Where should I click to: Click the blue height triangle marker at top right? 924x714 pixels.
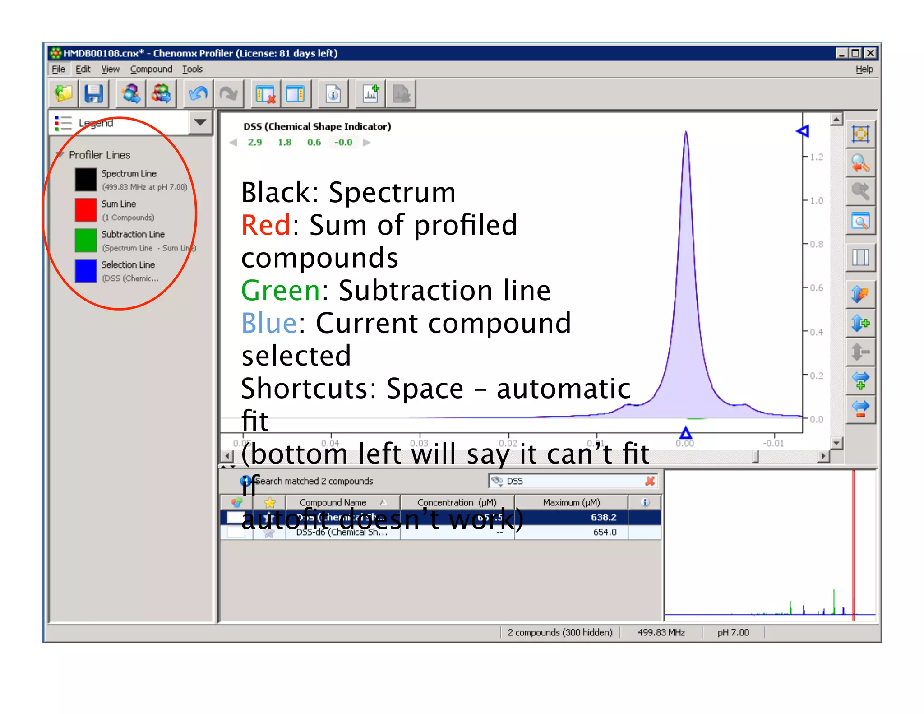(x=802, y=131)
